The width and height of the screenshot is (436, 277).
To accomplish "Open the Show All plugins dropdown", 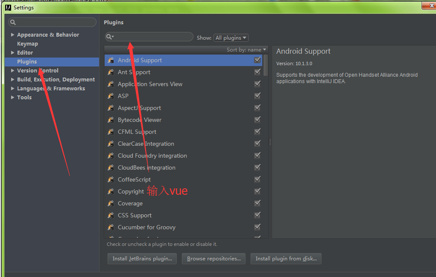I will click(231, 38).
